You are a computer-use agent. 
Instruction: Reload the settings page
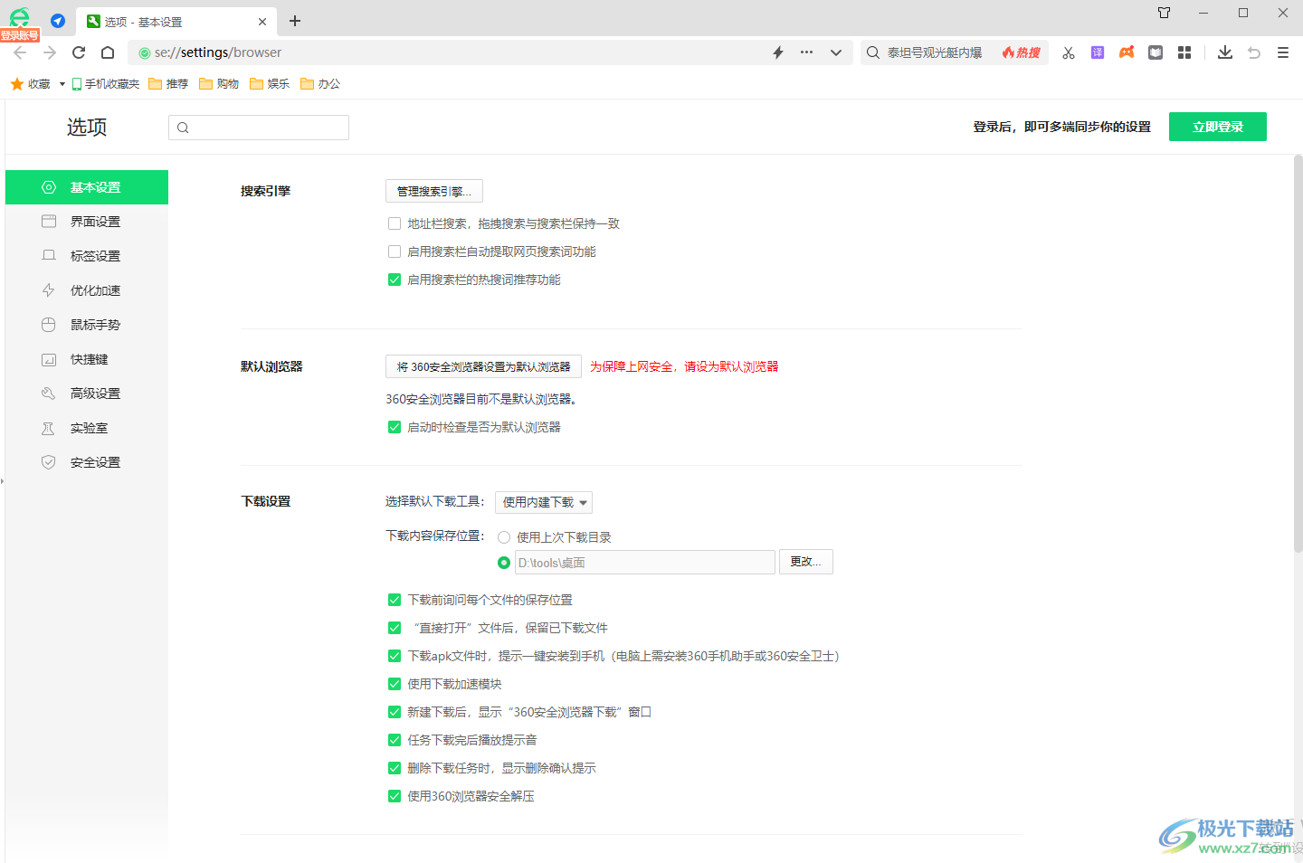point(79,52)
